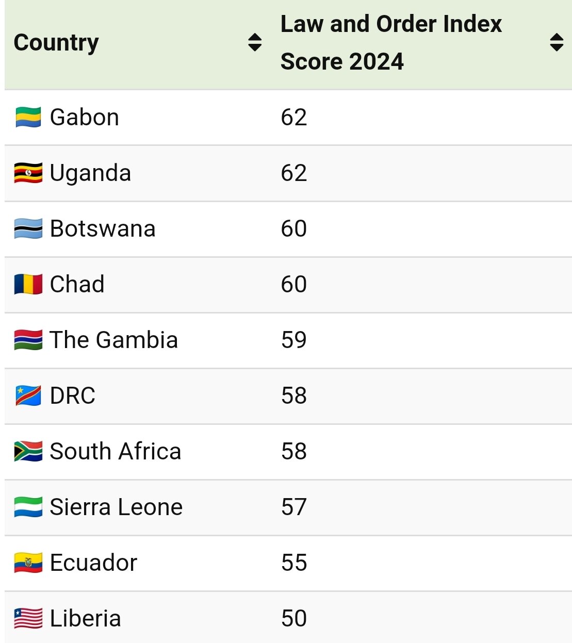Image resolution: width=572 pixels, height=643 pixels.
Task: Click the Gabon flag icon
Action: [x=28, y=118]
